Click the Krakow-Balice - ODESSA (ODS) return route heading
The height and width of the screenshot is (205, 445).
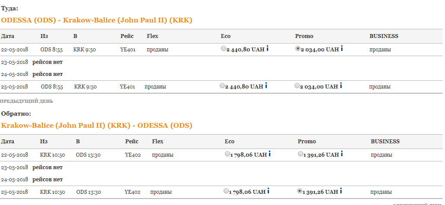(96, 125)
